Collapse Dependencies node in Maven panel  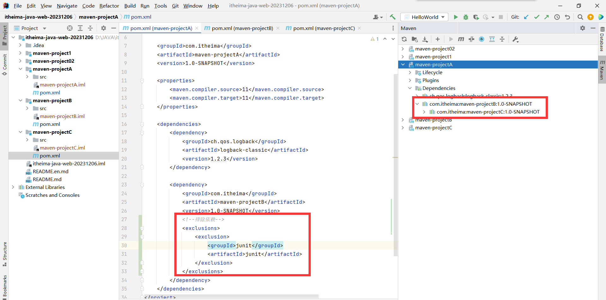410,88
